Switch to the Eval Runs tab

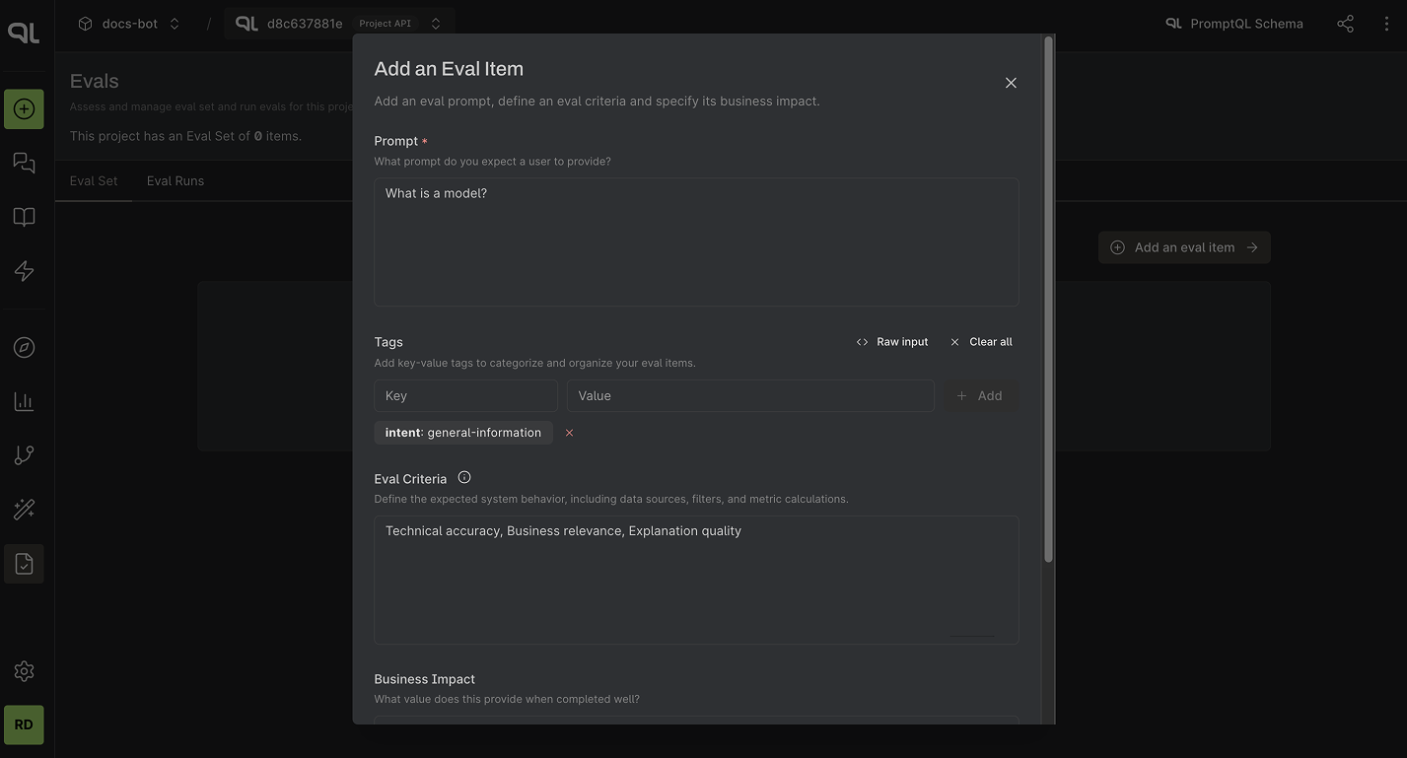[x=176, y=180]
